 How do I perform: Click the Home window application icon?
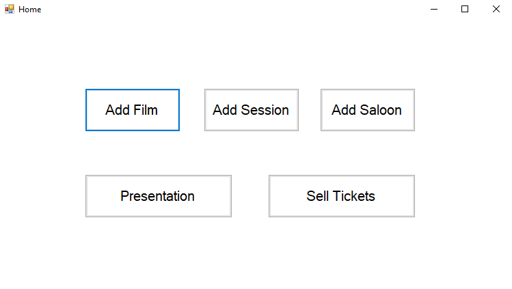(x=9, y=9)
